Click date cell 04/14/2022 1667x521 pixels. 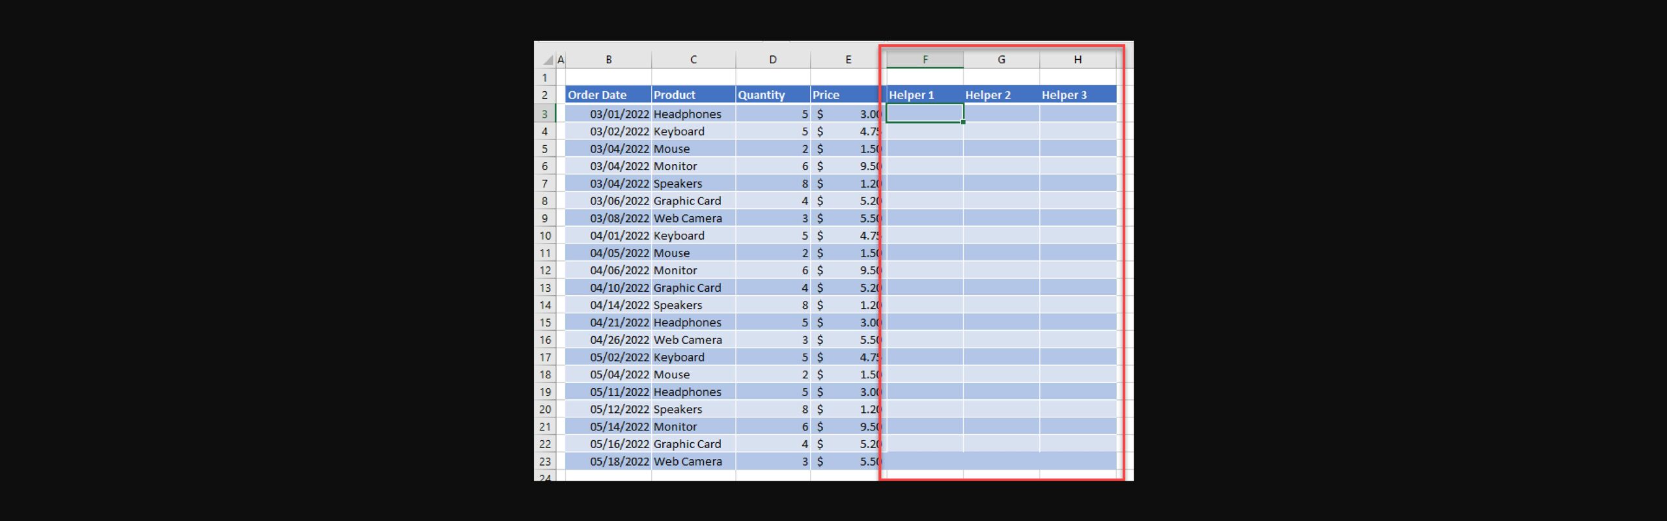point(608,305)
